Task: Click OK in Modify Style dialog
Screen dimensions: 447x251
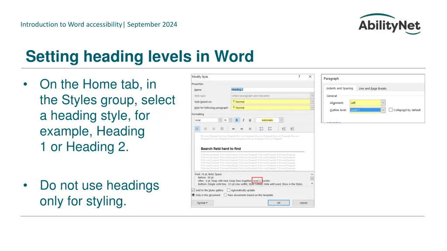Action: [x=279, y=203]
